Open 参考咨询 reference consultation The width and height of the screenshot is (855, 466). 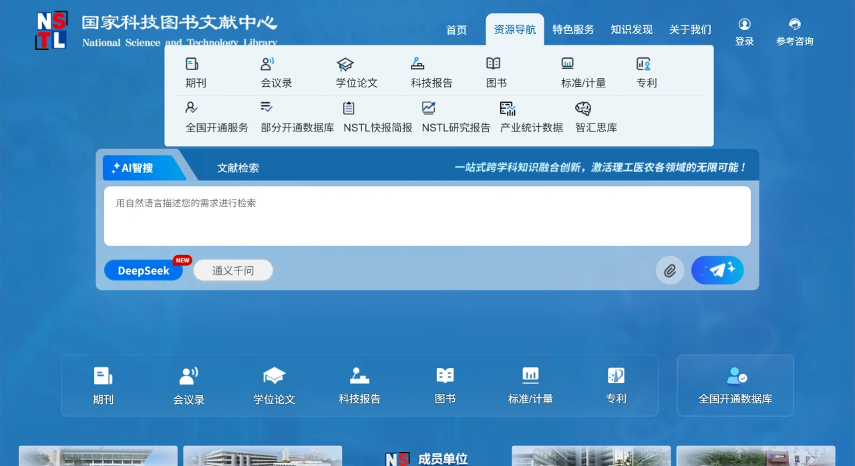click(x=794, y=30)
